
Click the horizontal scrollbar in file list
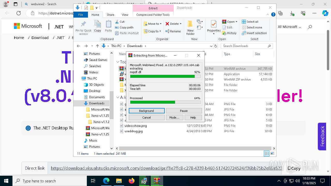point(195,148)
